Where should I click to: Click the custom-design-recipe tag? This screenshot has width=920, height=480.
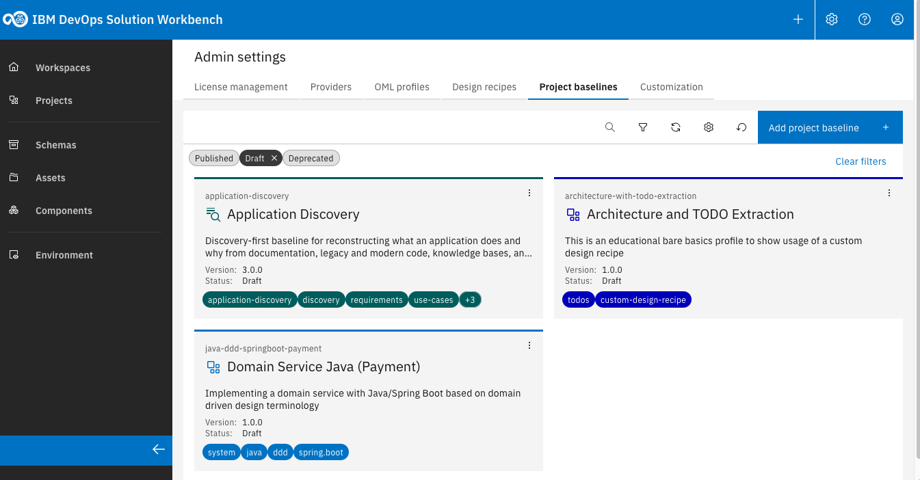[x=643, y=300]
